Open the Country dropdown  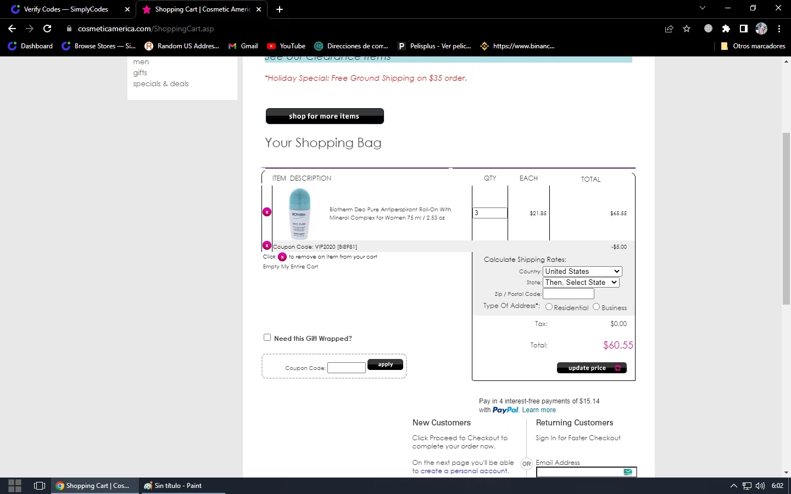582,271
